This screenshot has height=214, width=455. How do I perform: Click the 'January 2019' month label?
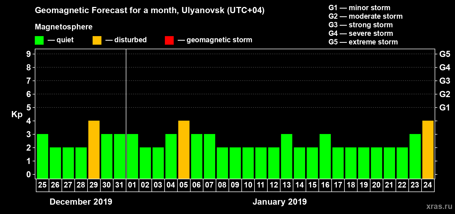280,202
